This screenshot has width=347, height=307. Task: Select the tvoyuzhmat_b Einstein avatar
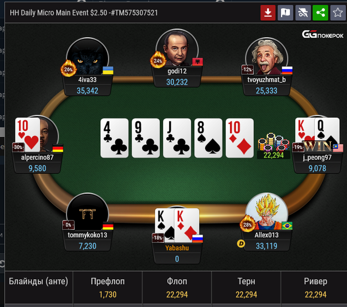[x=267, y=57]
